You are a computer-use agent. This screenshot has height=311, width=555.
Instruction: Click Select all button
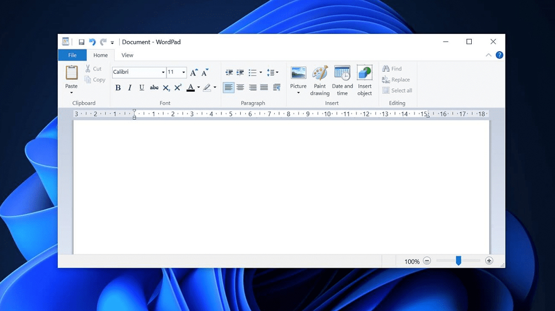[x=397, y=91]
